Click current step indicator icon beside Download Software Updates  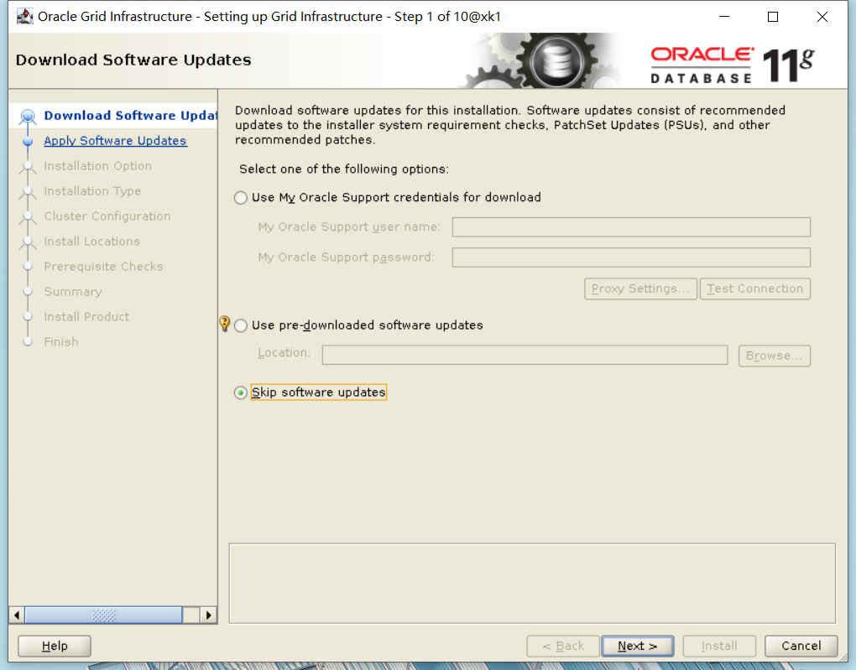[28, 117]
